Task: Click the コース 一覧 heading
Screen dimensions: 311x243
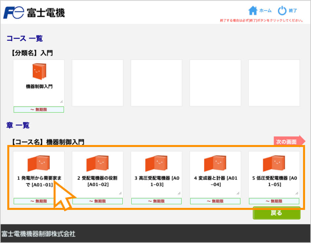Action: [x=24, y=38]
